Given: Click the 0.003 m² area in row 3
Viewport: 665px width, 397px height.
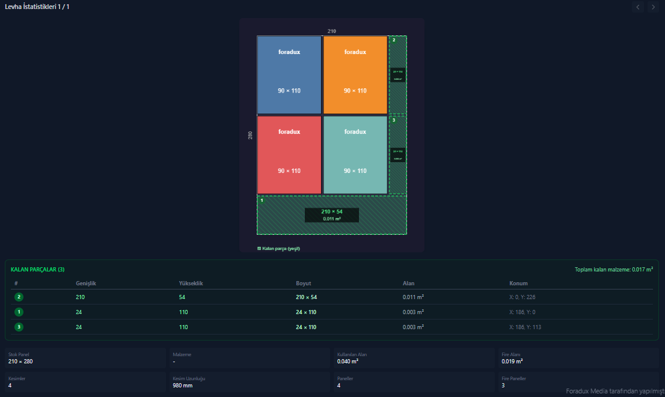Looking at the screenshot, I should (413, 327).
